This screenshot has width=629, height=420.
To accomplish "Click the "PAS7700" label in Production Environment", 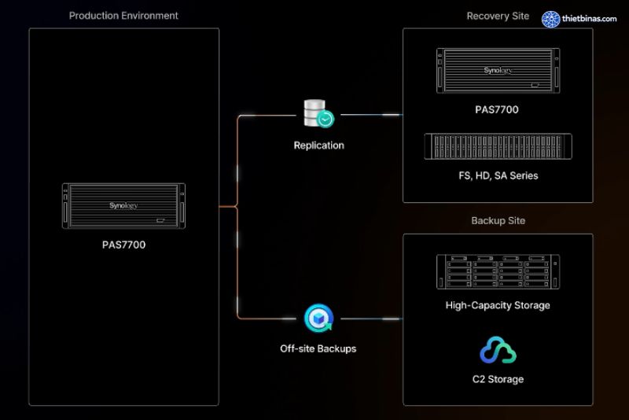I will click(x=124, y=245).
